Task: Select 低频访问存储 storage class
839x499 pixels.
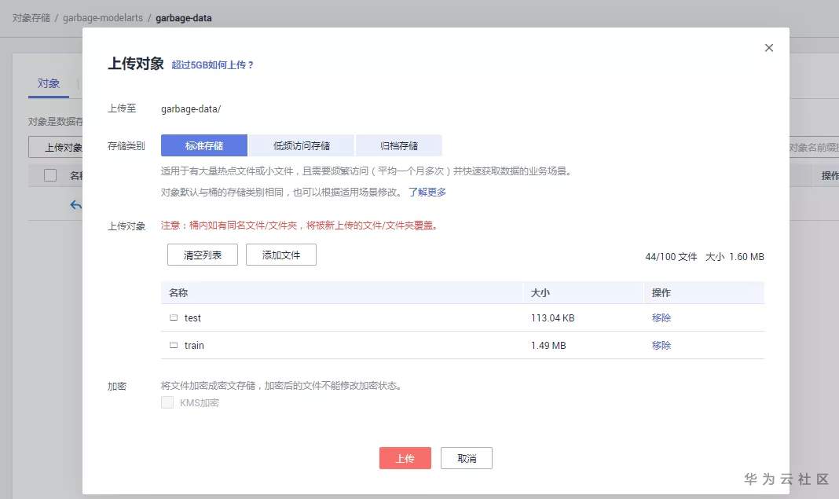Action: [x=301, y=145]
